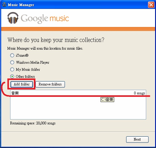Click the "Google music" wordmark
The width and height of the screenshot is (156, 148).
click(45, 18)
